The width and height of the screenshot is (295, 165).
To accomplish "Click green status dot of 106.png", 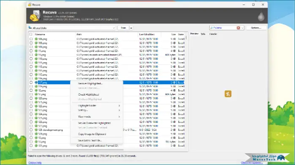I will point(36,39).
